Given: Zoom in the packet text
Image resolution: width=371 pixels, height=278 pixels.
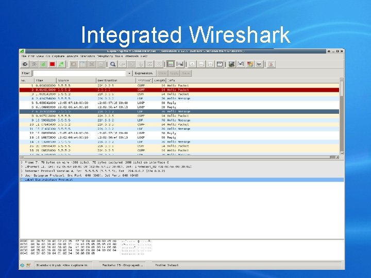Looking at the screenshot, I should tap(192, 64).
